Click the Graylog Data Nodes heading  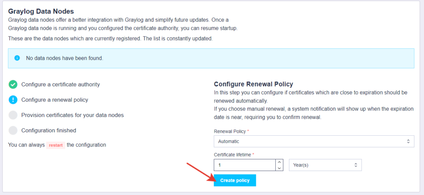(41, 11)
